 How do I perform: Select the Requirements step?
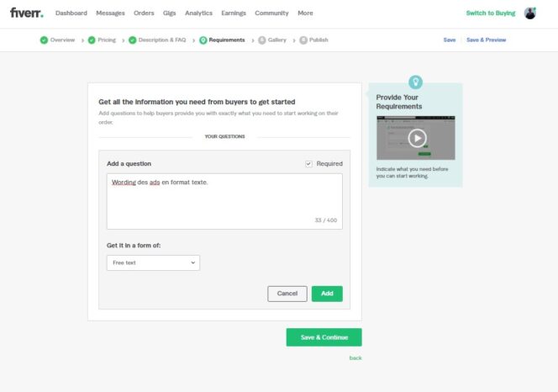coord(227,40)
